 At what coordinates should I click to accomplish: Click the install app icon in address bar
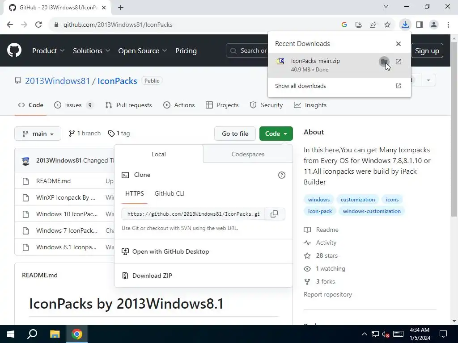(x=359, y=25)
